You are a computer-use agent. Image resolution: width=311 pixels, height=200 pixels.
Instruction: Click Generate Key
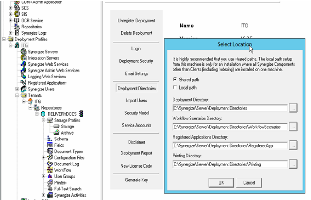(136, 180)
